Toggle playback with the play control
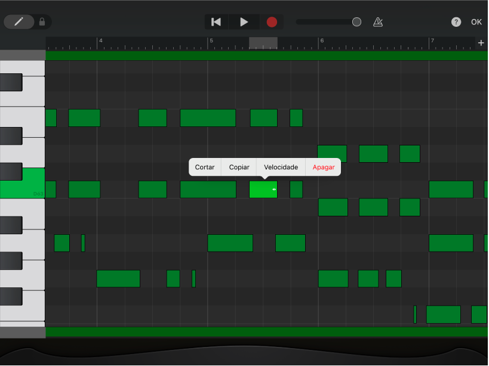 (244, 21)
